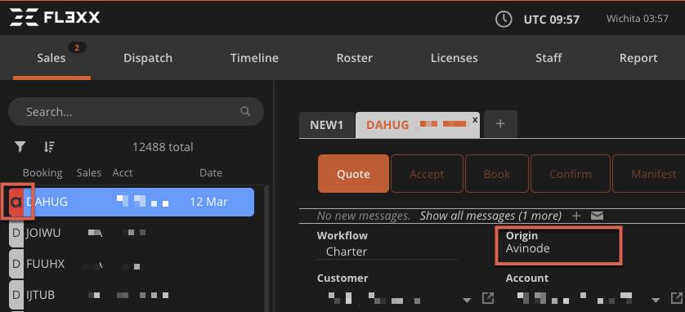The height and width of the screenshot is (312, 685).
Task: Focus the booking Search field
Action: [x=136, y=112]
